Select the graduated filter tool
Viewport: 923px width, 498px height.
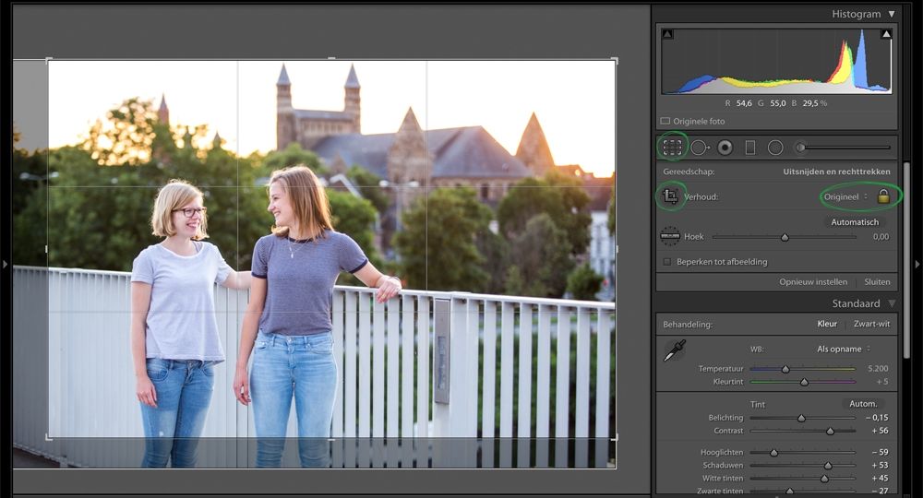click(750, 148)
